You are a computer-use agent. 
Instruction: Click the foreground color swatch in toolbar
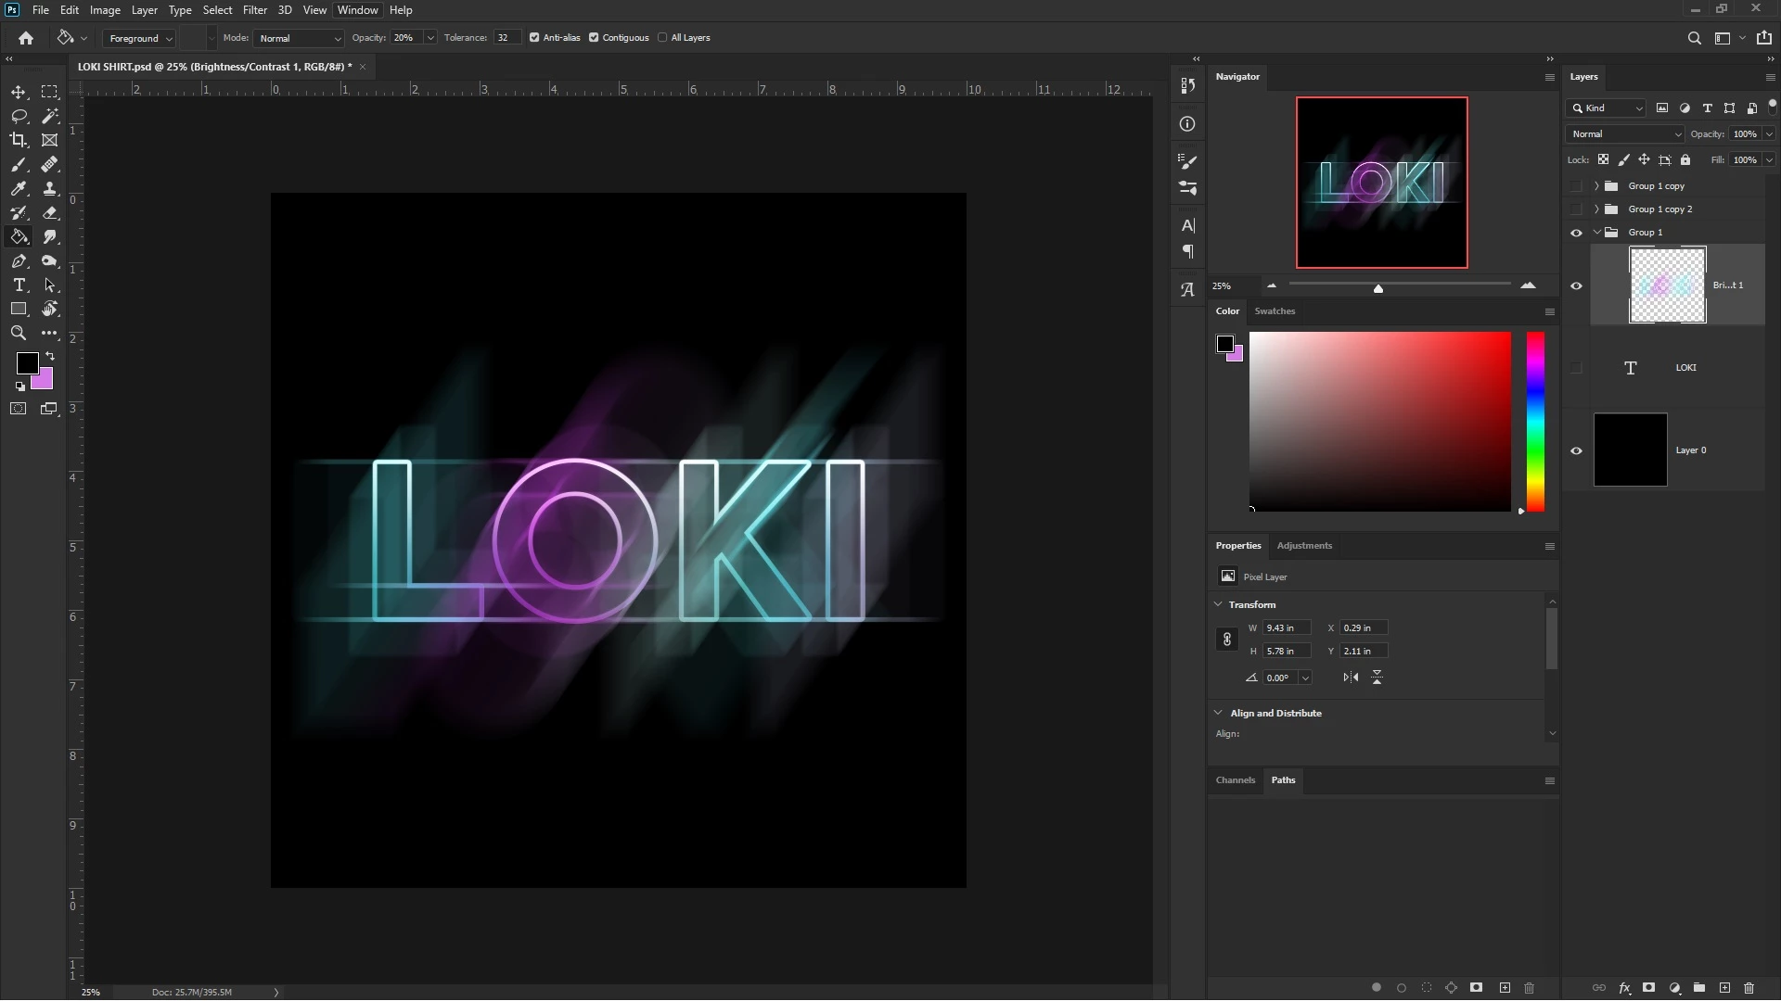tap(27, 363)
